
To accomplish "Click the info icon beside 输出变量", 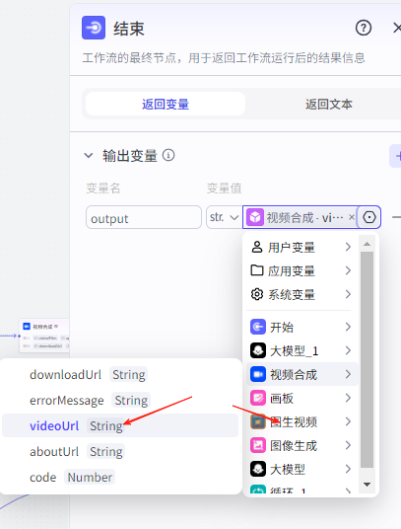I will pyautogui.click(x=168, y=155).
